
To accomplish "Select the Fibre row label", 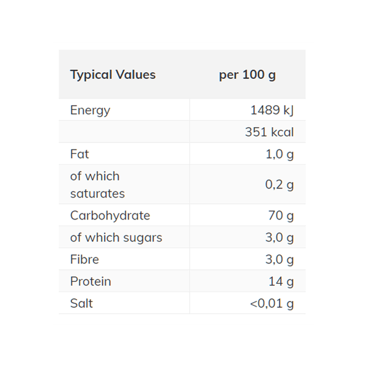I will pyautogui.click(x=84, y=259).
